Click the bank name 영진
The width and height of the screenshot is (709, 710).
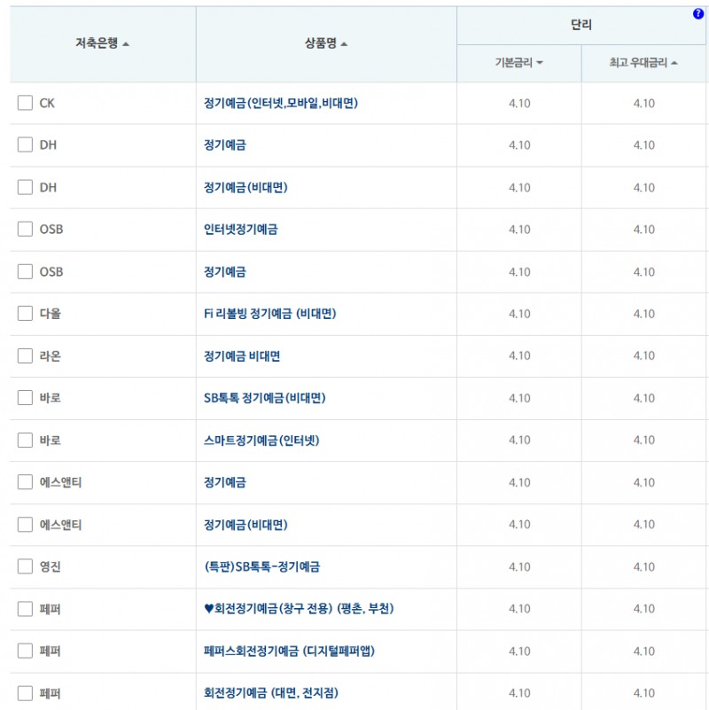[x=51, y=566]
